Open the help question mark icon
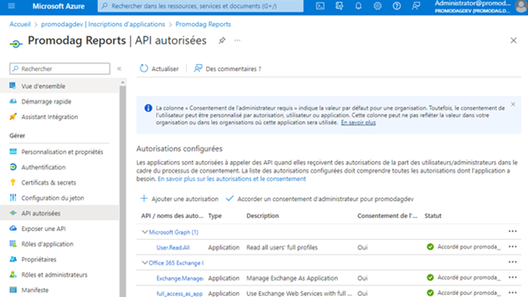The height and width of the screenshot is (297, 528). 397,7
